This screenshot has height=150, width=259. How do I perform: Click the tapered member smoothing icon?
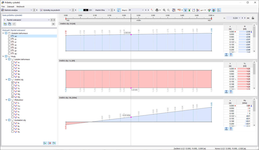(x=202, y=10)
